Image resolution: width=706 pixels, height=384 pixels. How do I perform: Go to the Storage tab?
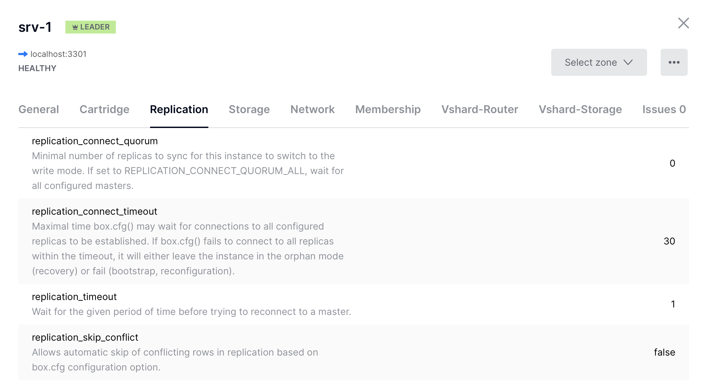(249, 109)
